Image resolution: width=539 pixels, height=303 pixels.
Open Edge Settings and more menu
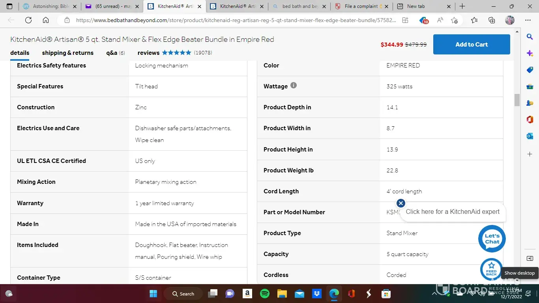(528, 20)
